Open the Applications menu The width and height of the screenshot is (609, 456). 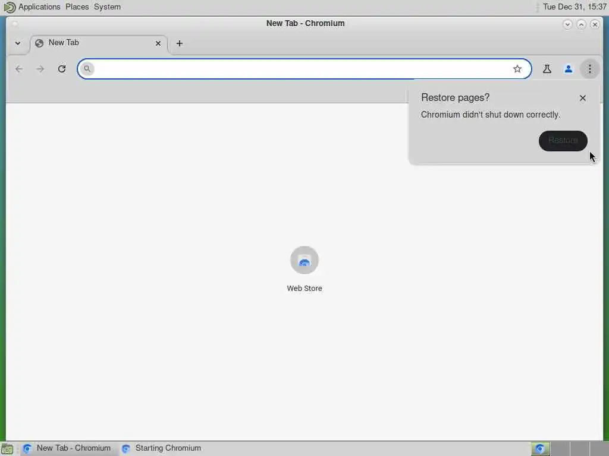point(39,7)
